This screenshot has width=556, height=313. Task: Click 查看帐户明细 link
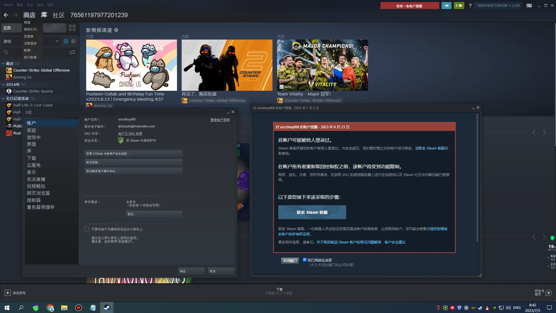click(220, 120)
